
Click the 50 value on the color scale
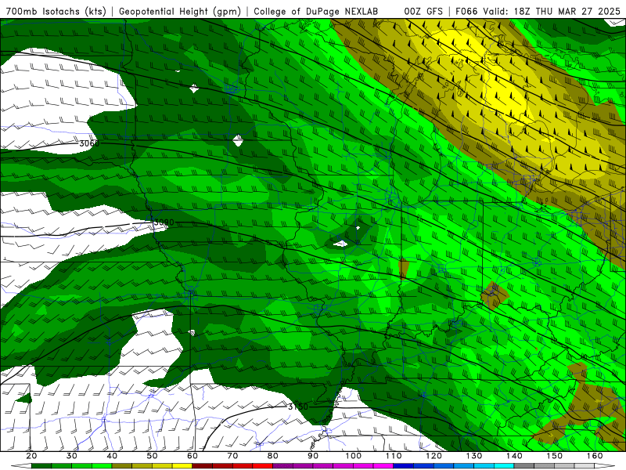tap(152, 456)
